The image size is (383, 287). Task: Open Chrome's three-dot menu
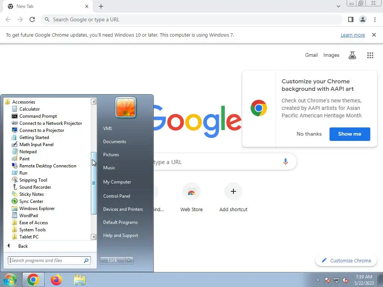tap(375, 19)
